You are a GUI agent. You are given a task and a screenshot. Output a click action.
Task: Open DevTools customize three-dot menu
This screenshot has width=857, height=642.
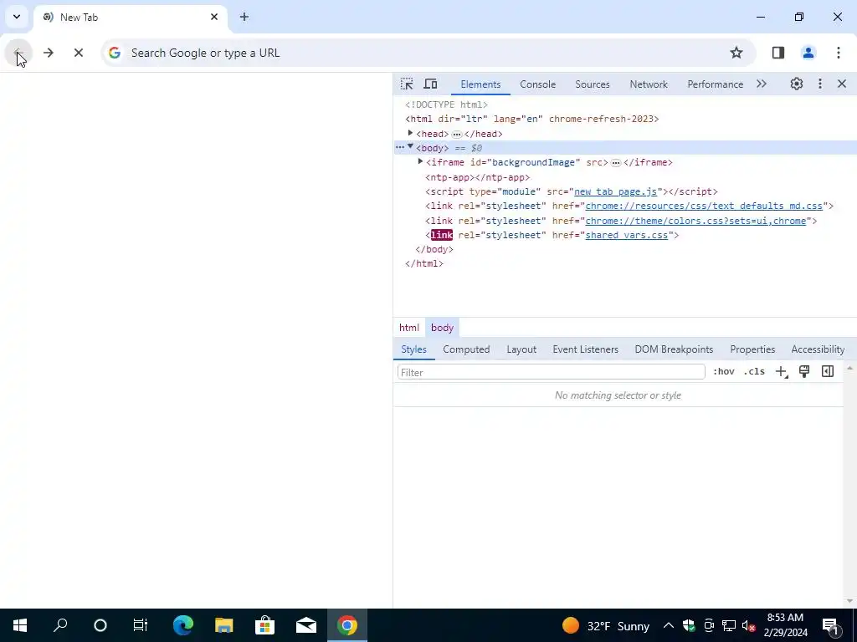tap(820, 84)
